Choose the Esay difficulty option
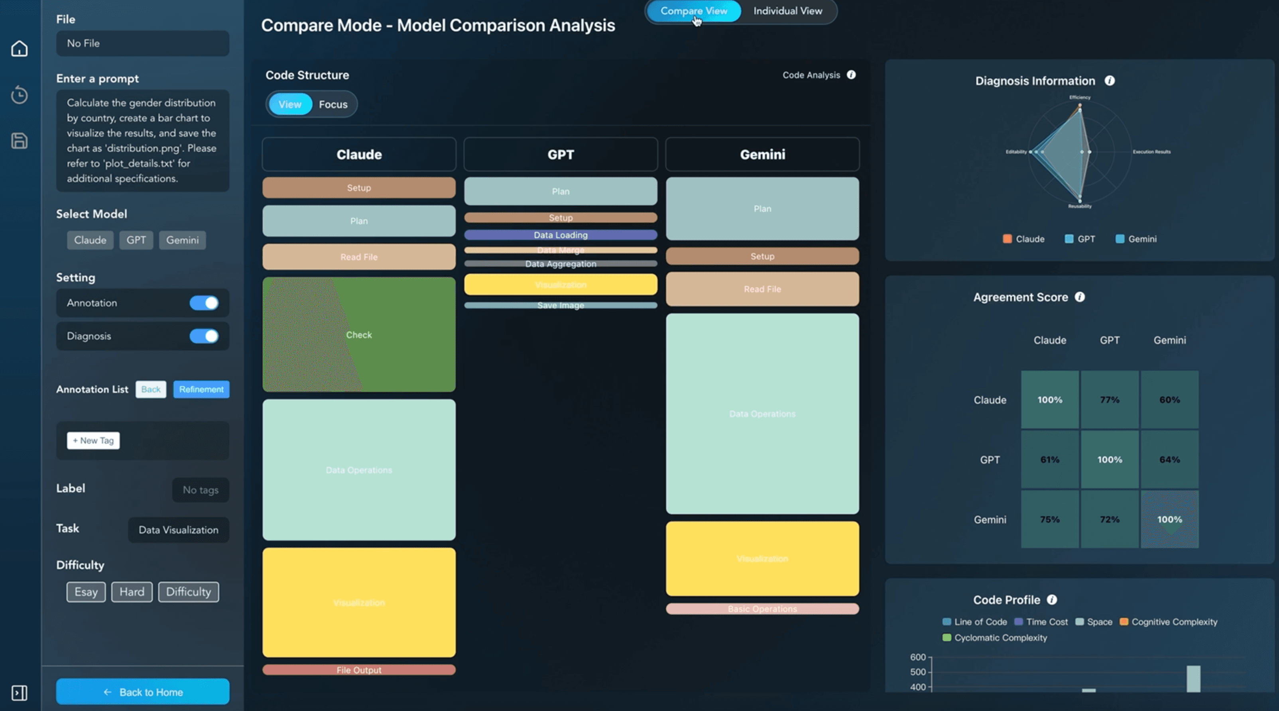The height and width of the screenshot is (711, 1279). tap(86, 592)
